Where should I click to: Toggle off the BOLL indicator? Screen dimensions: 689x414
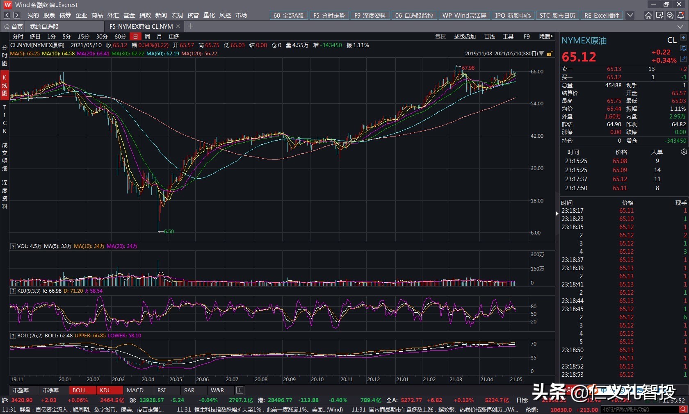point(79,390)
